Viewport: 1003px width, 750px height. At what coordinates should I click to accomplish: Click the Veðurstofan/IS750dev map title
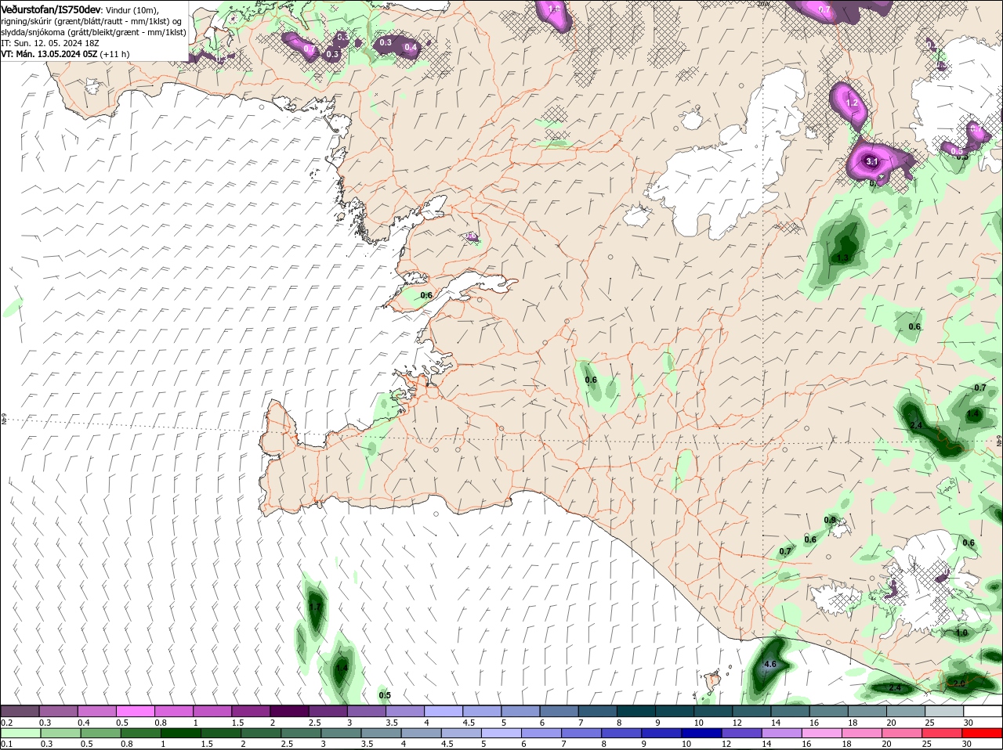click(51, 9)
